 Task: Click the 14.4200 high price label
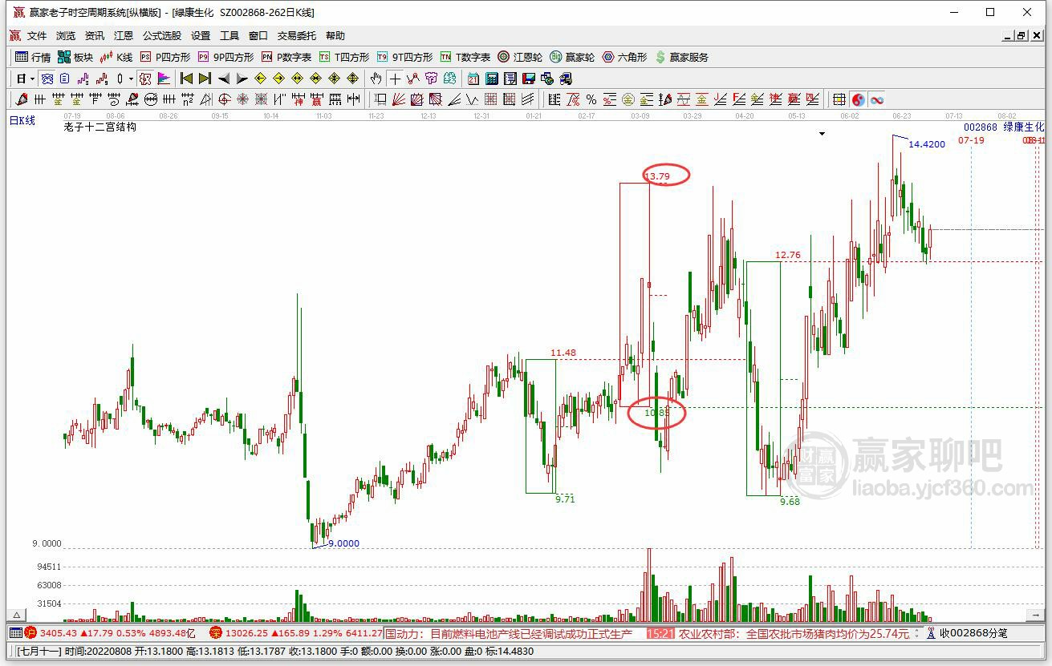coord(927,144)
